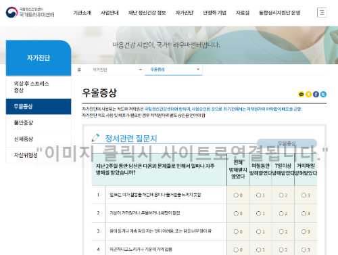Choose score 0 for question 2
The width and height of the screenshot is (338, 255).
(236, 213)
